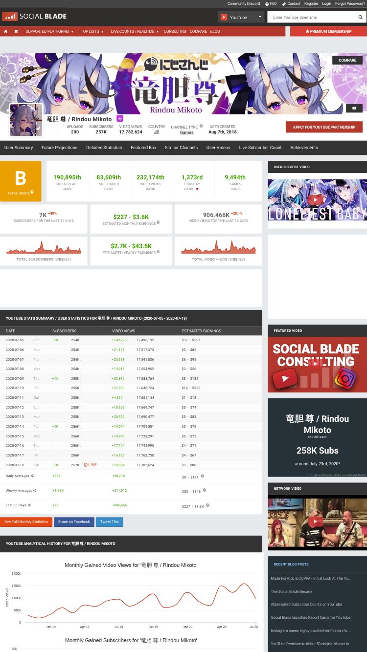Click the Premium Membership button
The image size is (367, 652).
pyautogui.click(x=328, y=31)
